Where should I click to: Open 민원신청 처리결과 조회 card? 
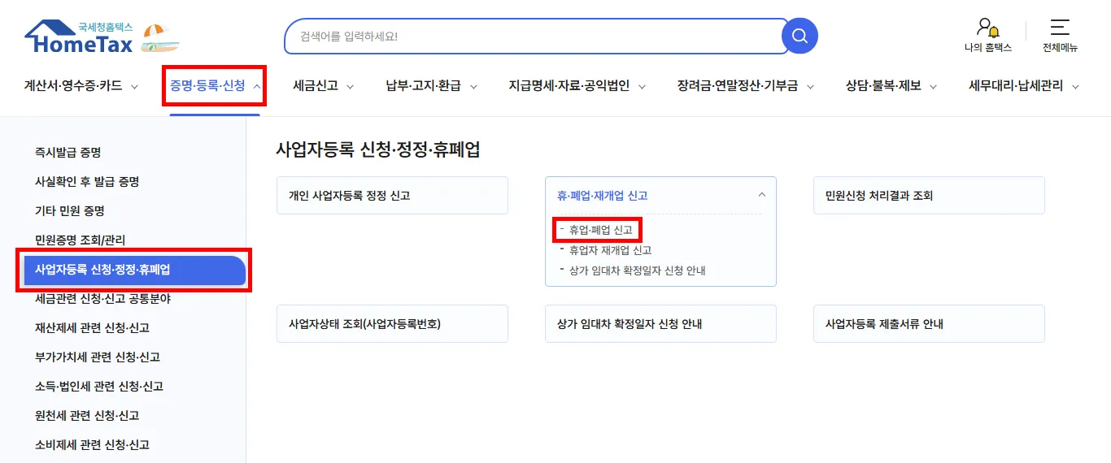pos(929,196)
